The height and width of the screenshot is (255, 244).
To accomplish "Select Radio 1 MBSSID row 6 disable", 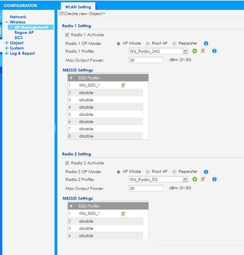I will point(105,122).
